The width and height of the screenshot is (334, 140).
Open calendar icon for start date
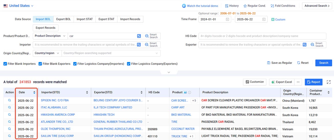coord(227,19)
